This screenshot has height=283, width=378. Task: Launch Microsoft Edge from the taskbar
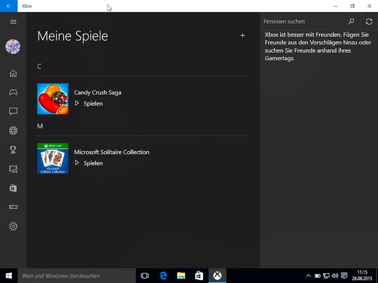coord(163,276)
